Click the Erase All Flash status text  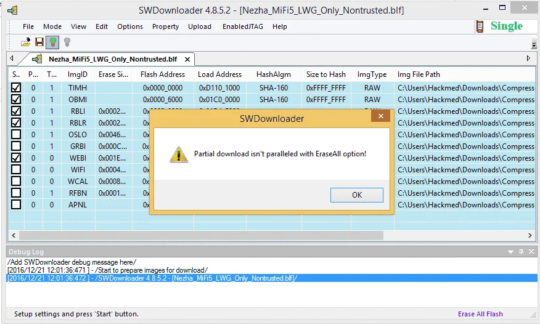pos(480,314)
